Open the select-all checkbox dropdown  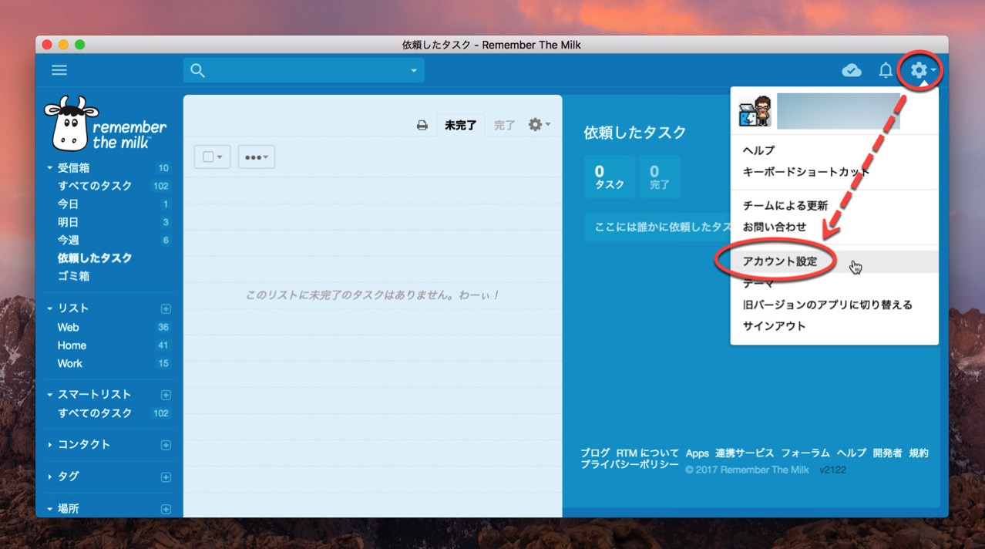tap(212, 157)
